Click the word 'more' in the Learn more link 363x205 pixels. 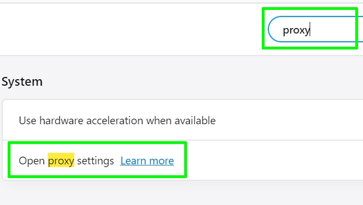(x=161, y=161)
